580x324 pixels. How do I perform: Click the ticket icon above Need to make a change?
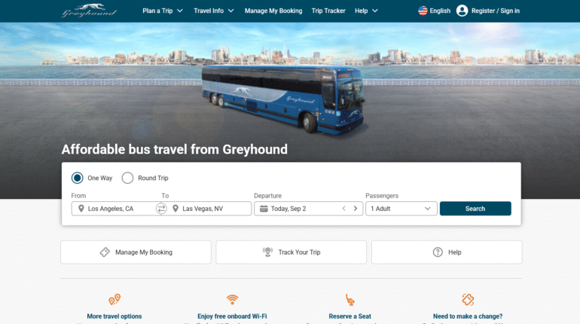468,299
